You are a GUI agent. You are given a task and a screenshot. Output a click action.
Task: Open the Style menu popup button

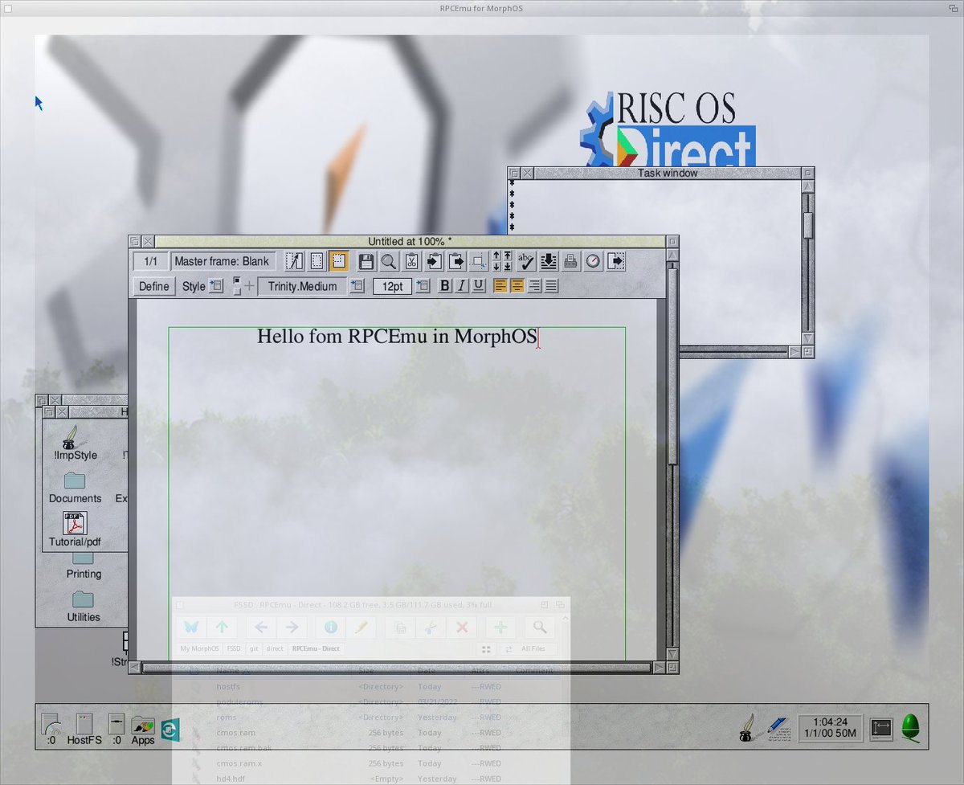click(216, 285)
